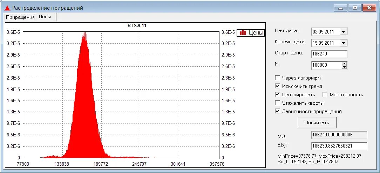Minimize the Распределение приращений window
Screen dimensions: 380x173
tap(340, 8)
